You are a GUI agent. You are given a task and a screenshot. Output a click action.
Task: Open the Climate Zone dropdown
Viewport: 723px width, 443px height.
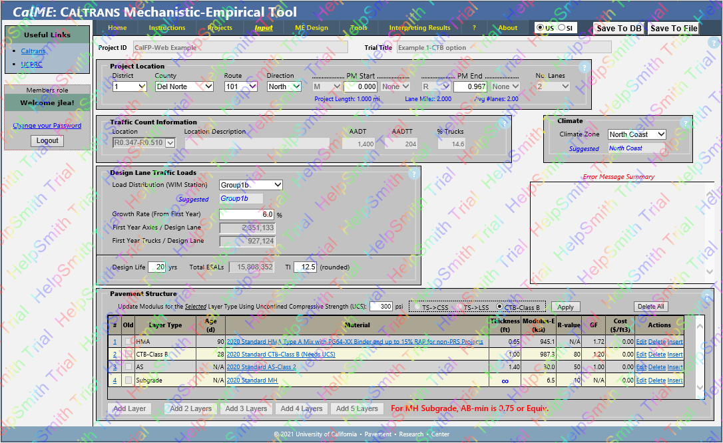[636, 134]
